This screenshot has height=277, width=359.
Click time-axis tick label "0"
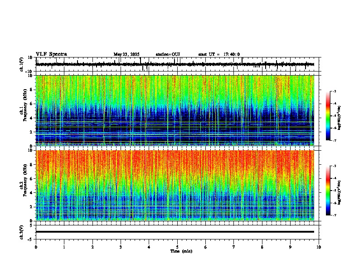click(36, 247)
